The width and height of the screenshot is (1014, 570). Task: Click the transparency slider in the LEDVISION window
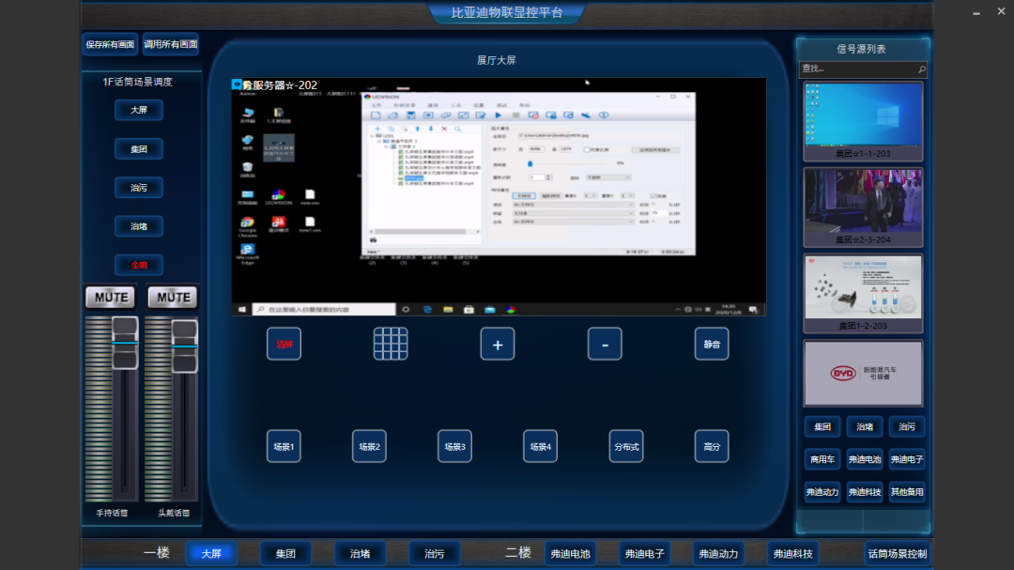(x=530, y=163)
